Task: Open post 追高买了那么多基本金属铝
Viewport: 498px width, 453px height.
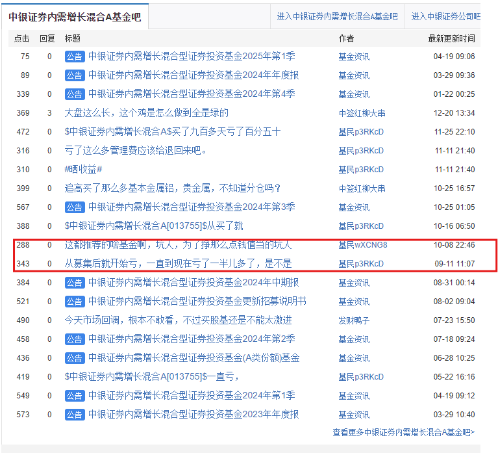Action: (x=173, y=188)
